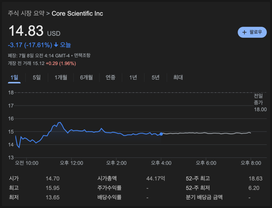Click the 오후 8:00 time axis label
Image resolution: width=272 pixels, height=208 pixels.
click(x=251, y=163)
